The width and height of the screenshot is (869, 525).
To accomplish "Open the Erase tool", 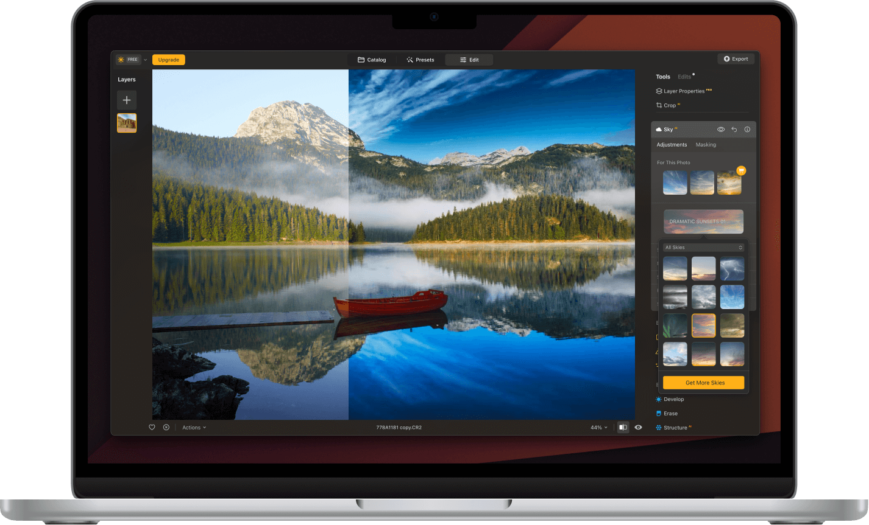I will 667,414.
